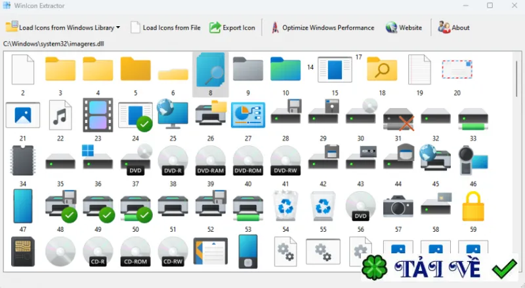Select the gray folder icon 9
525x288 pixels.
248,69
